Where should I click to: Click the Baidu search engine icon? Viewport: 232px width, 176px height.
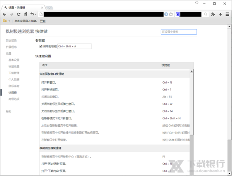(177, 14)
